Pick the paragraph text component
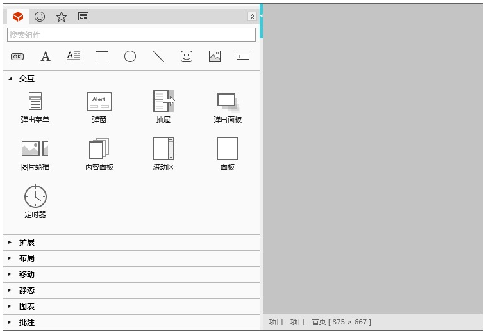 click(74, 56)
